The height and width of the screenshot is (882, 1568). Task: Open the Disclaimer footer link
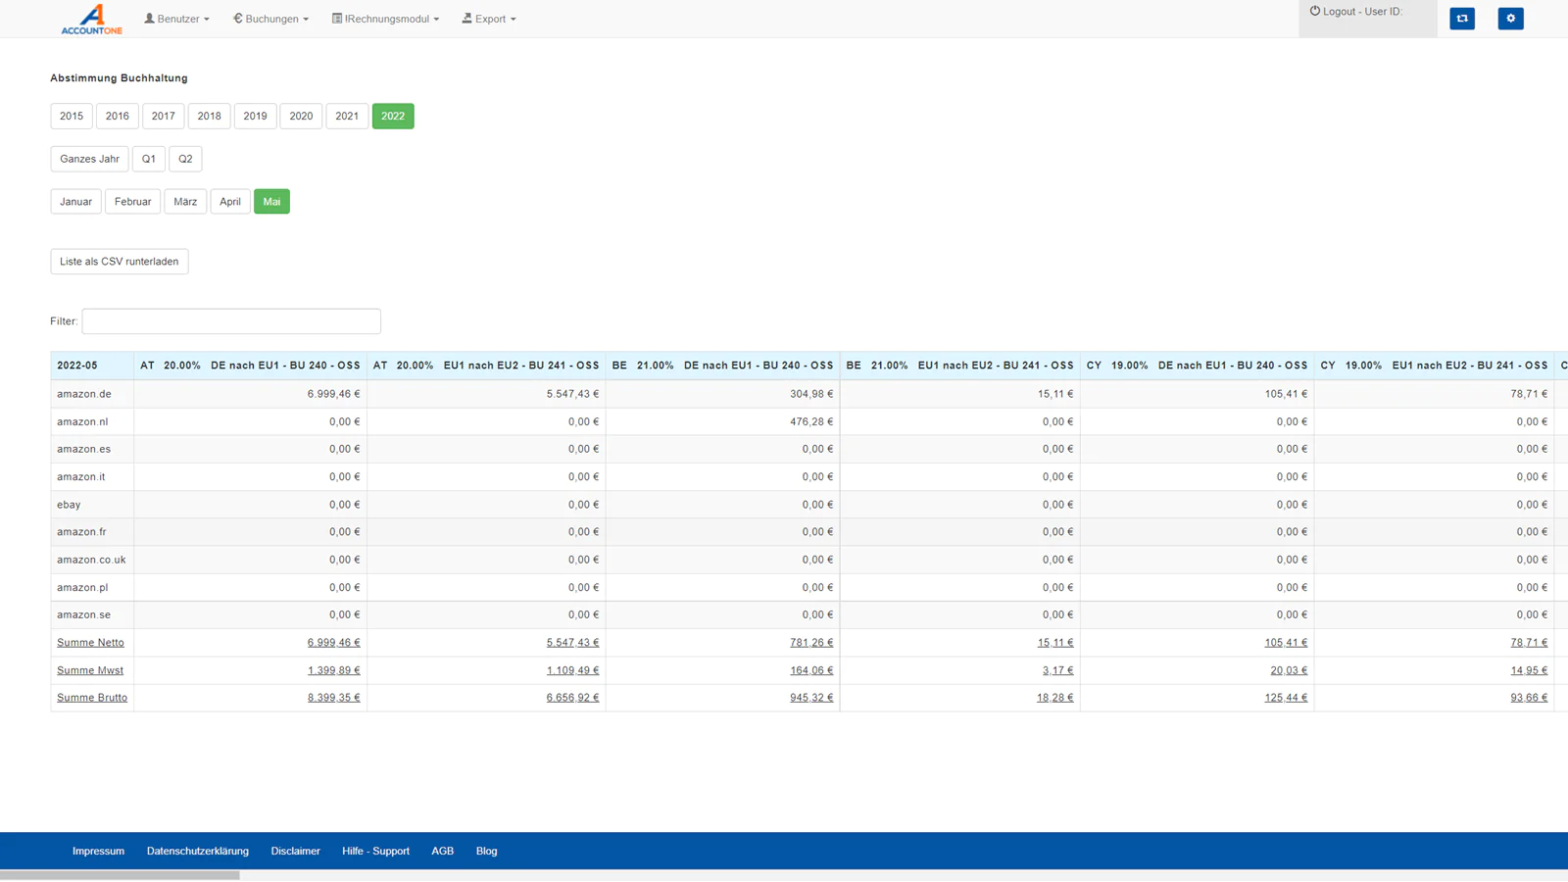pyautogui.click(x=295, y=851)
